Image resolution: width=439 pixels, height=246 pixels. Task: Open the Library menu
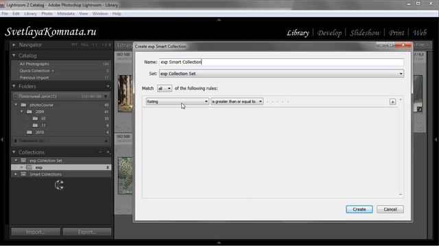[x=30, y=14]
